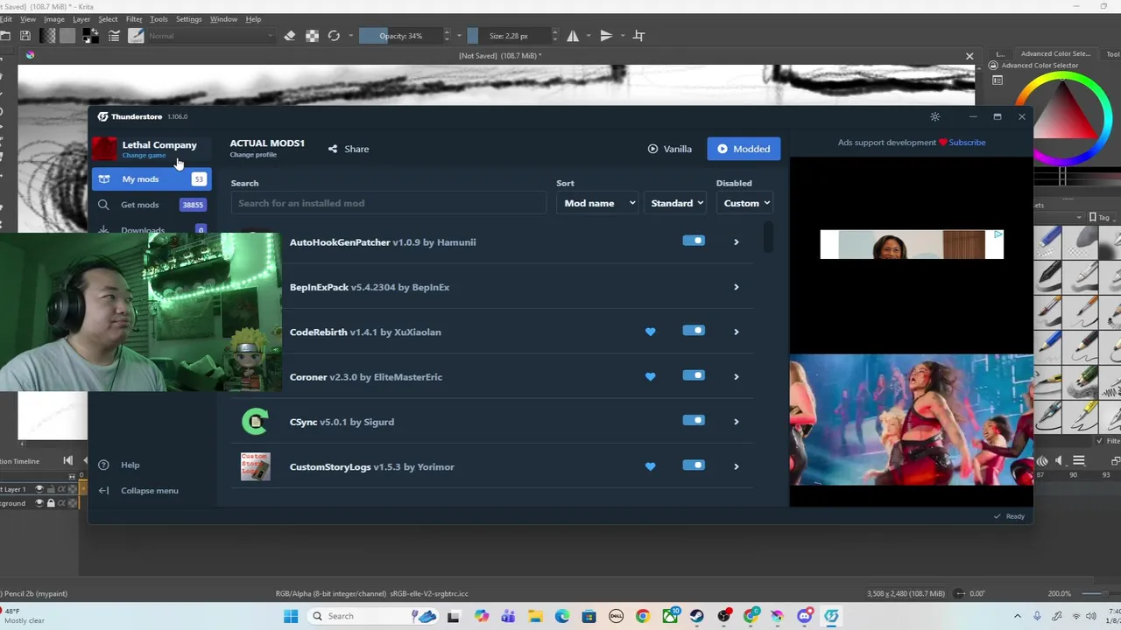
Task: Open Steam from the Windows taskbar
Action: tap(696, 616)
